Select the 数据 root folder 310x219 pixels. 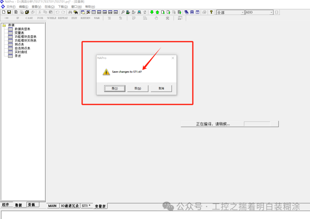click(x=11, y=25)
